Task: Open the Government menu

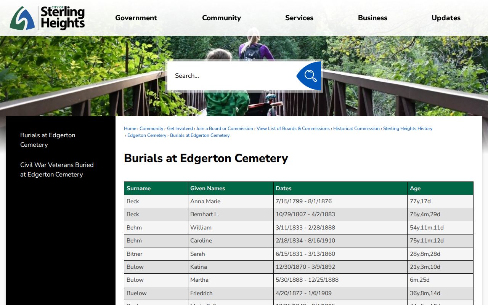Action: coord(136,18)
